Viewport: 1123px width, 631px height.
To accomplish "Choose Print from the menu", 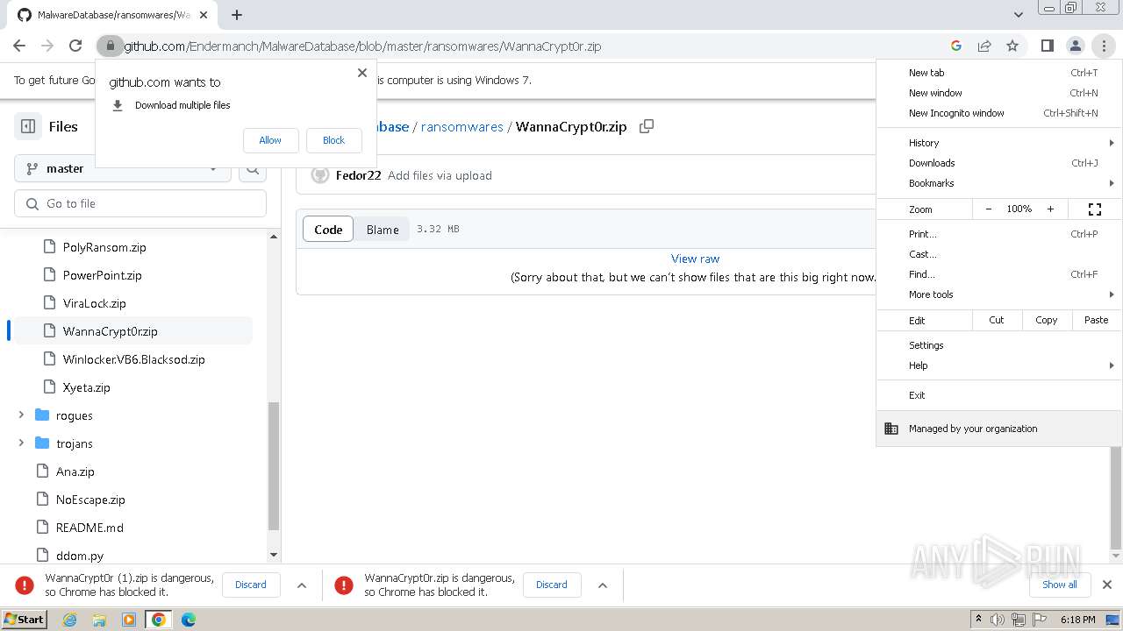I will (999, 234).
